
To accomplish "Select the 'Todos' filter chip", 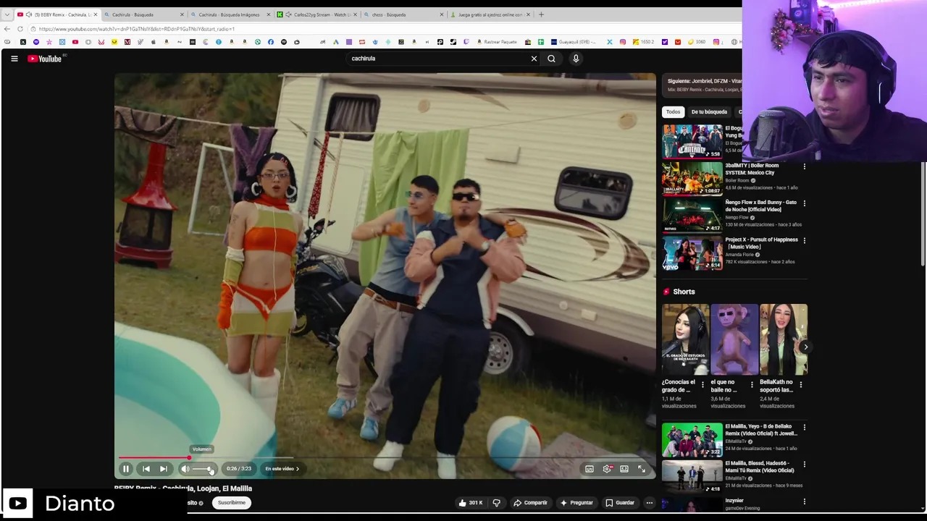I will pos(673,112).
